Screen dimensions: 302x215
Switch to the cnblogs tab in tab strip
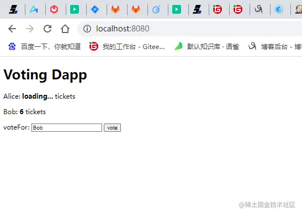[258, 9]
